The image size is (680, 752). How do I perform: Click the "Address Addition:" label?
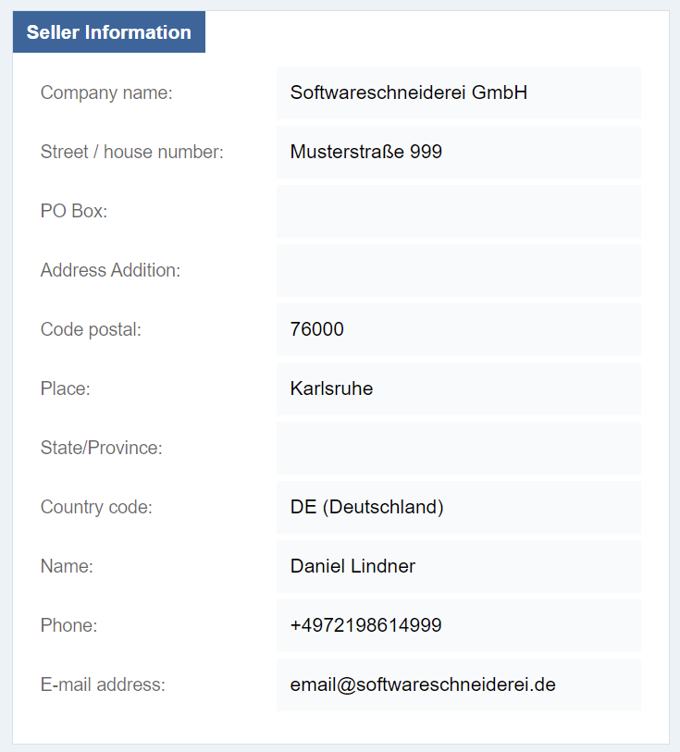(110, 270)
